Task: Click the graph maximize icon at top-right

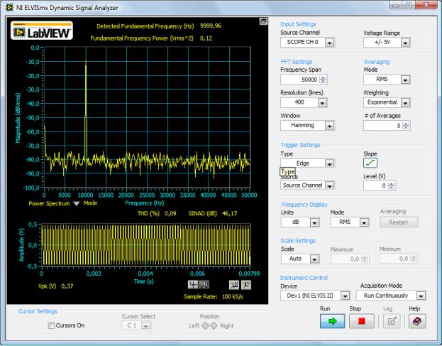Action: (263, 21)
